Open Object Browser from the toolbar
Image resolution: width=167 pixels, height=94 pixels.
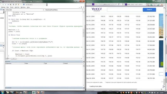click(x=19, y=5)
